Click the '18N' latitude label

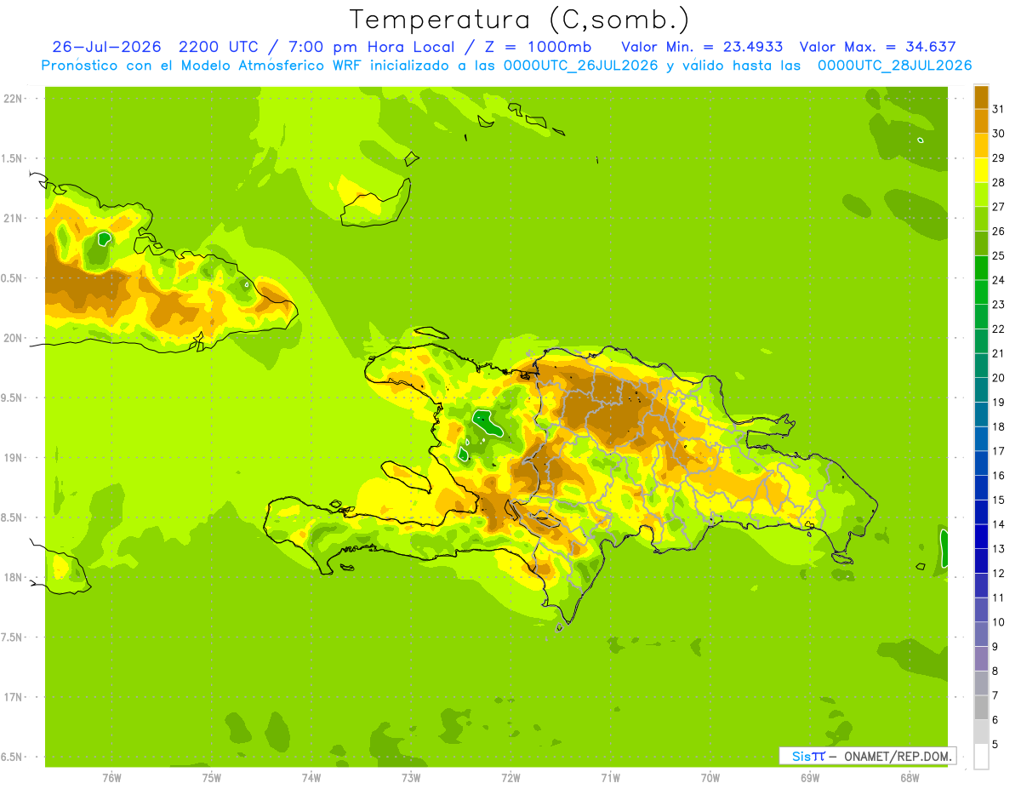[x=13, y=577]
